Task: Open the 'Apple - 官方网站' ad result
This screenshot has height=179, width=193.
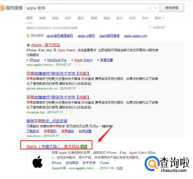Action: pos(46,45)
